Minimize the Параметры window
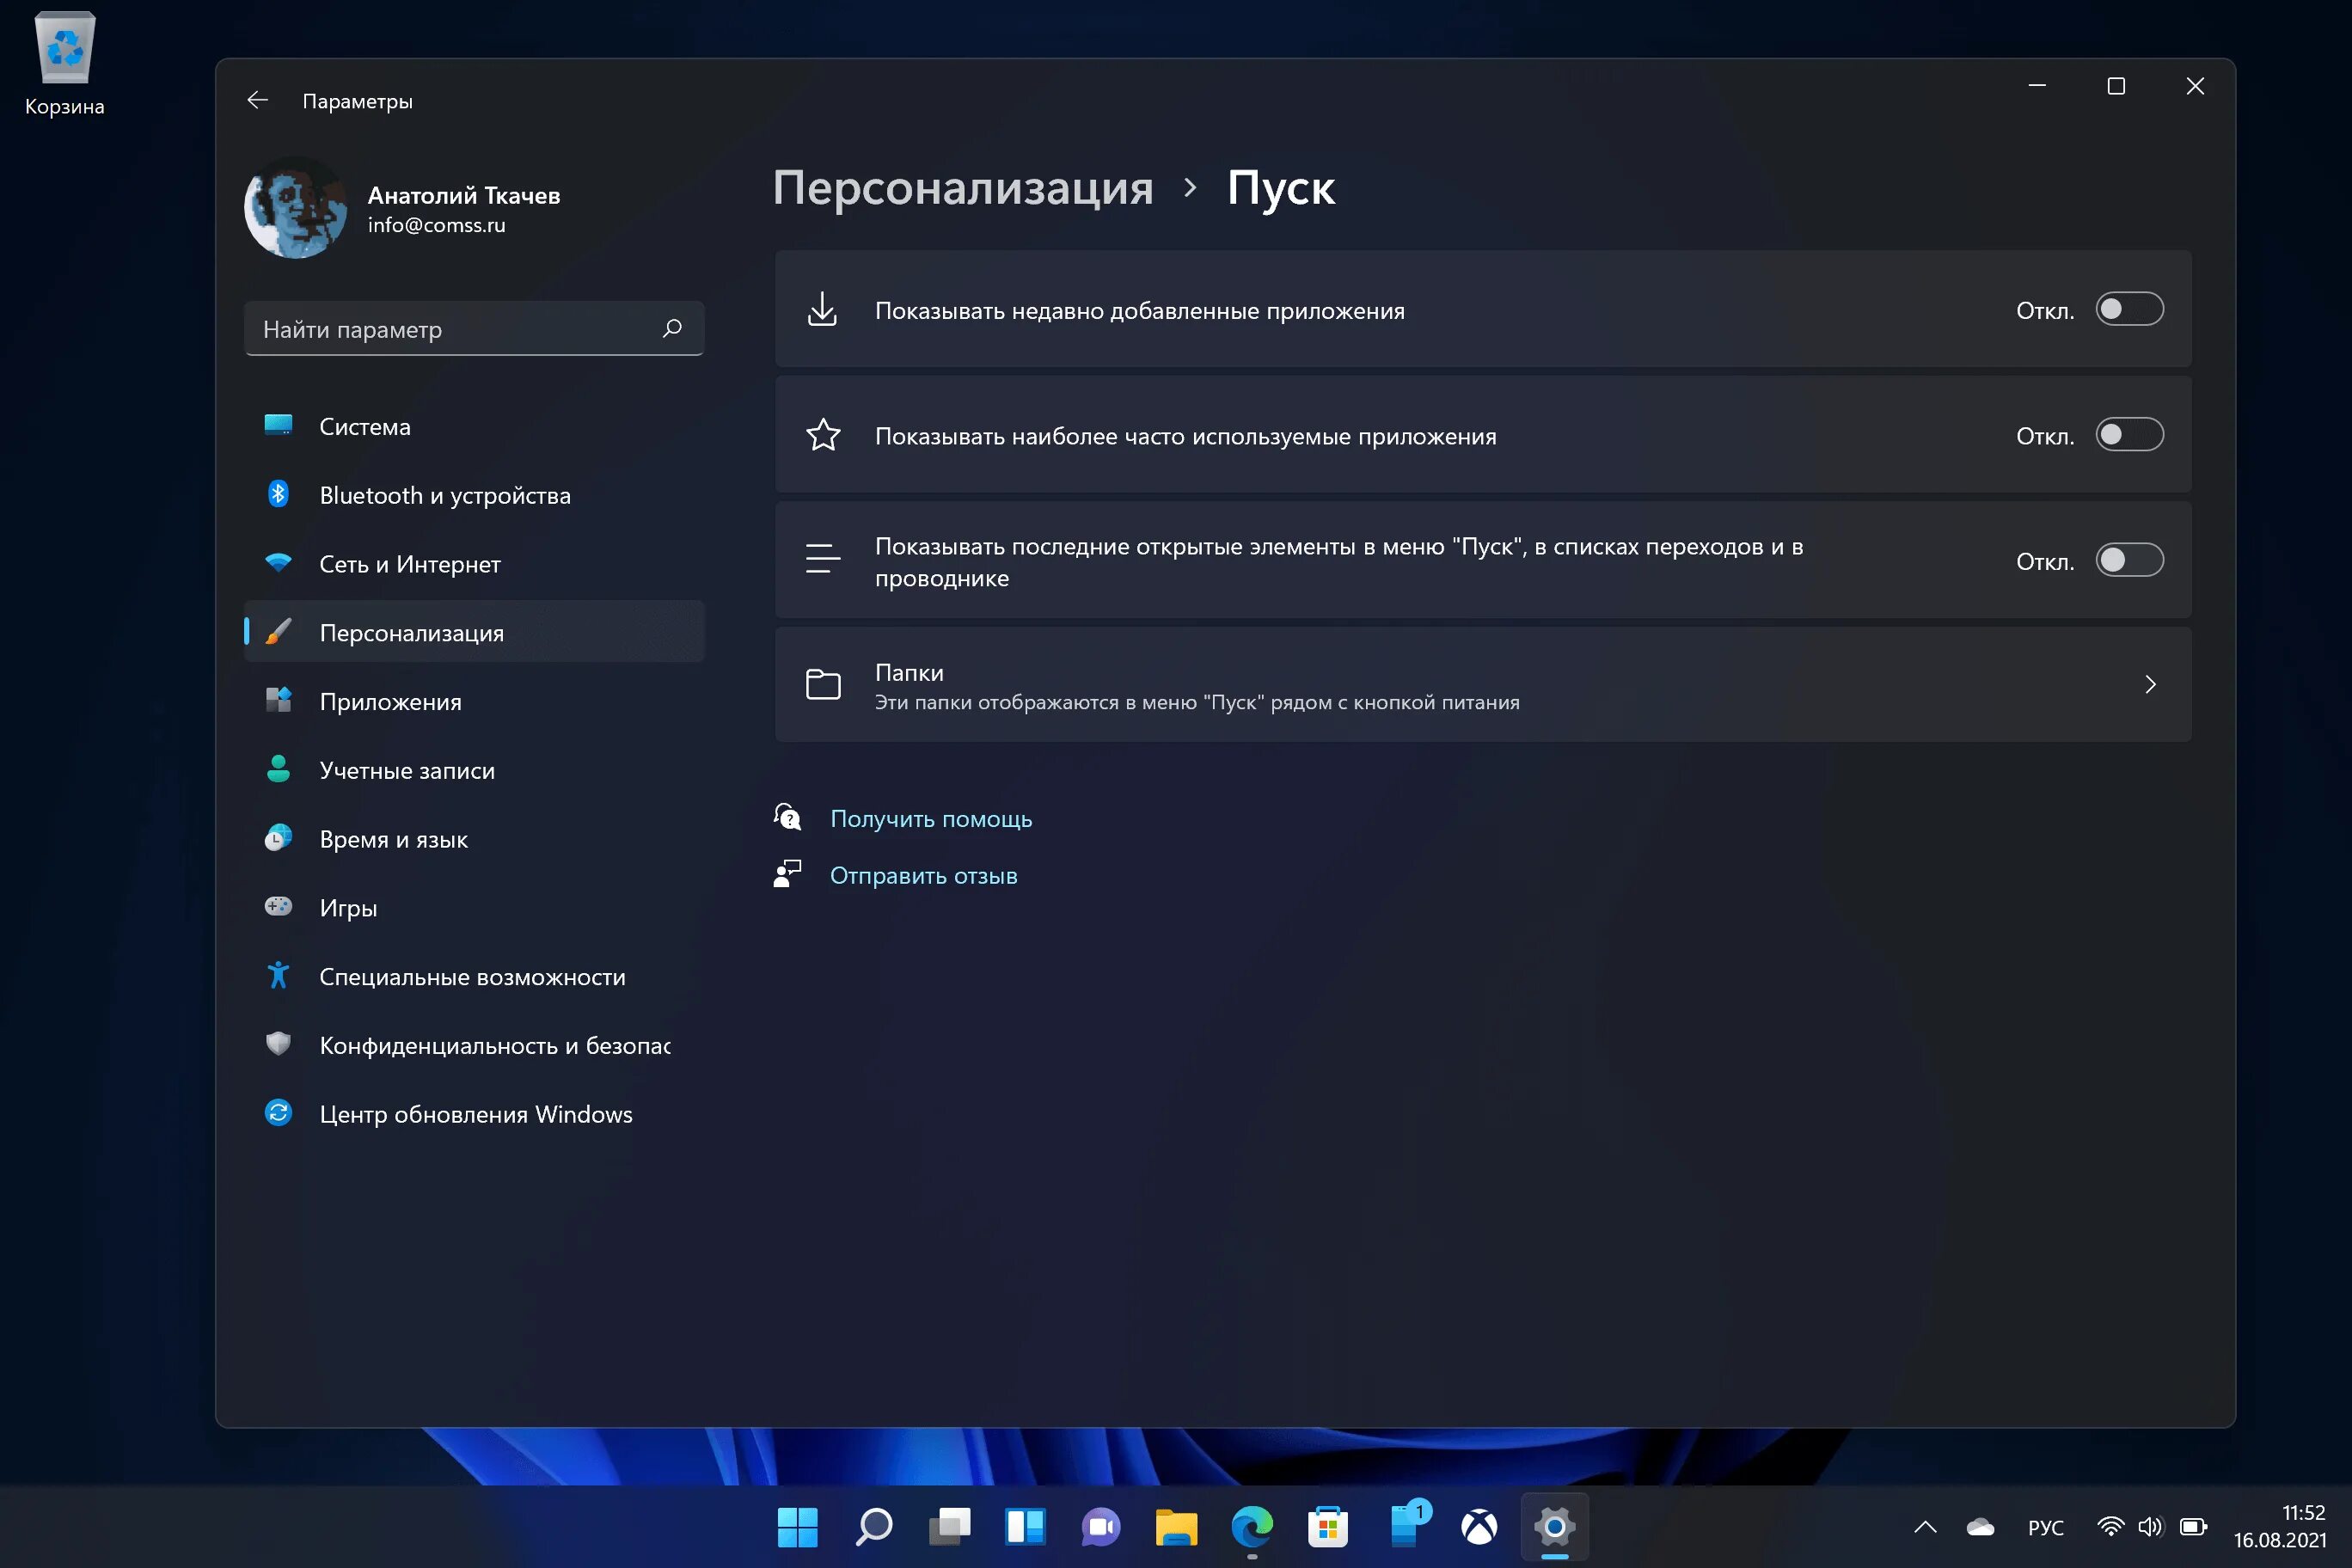Screen dimensions: 2352x1568 click(x=2037, y=86)
